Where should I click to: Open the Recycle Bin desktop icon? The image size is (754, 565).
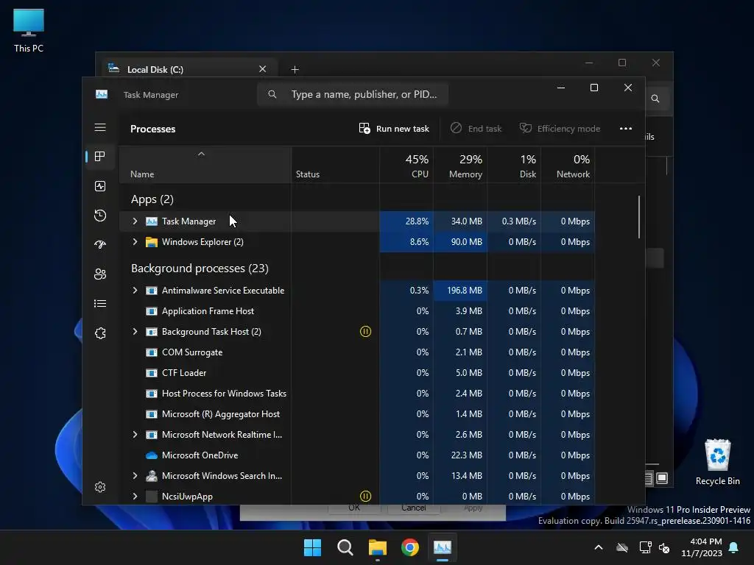tap(717, 462)
